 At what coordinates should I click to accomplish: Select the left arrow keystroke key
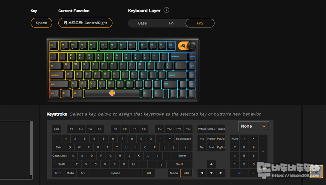202,173
